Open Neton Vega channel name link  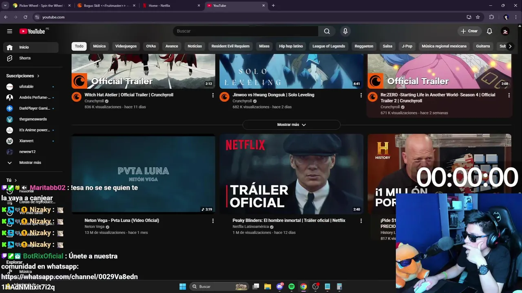(x=95, y=227)
